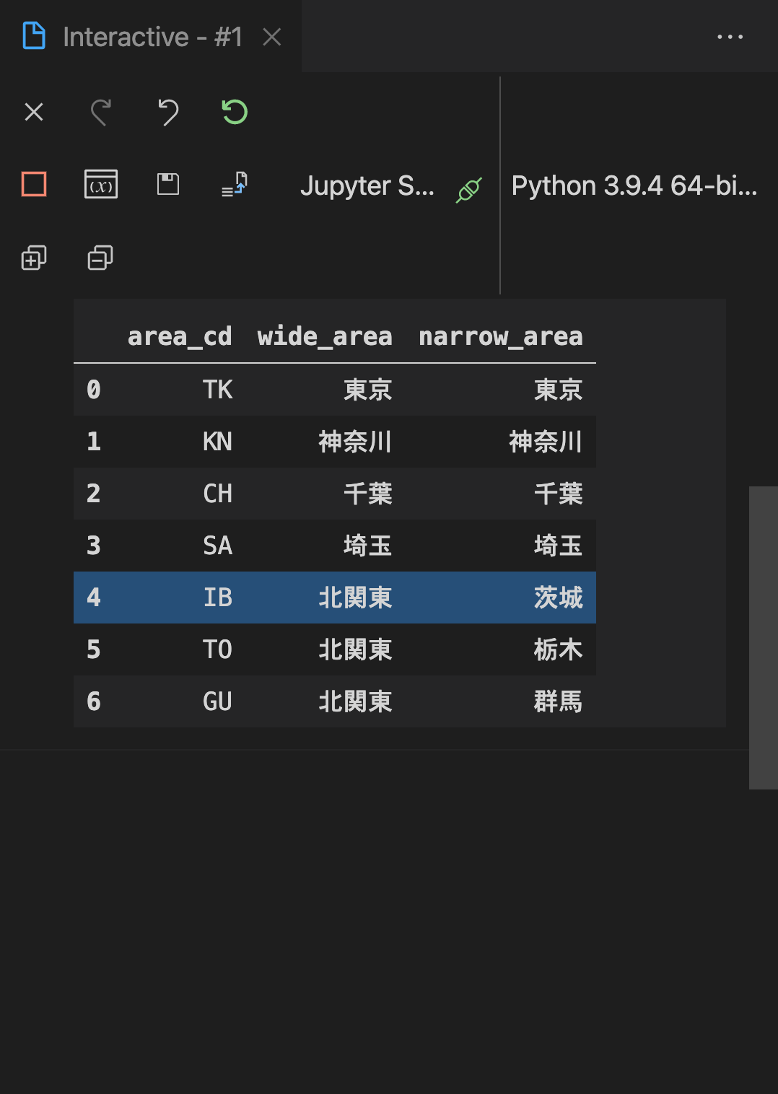Image resolution: width=778 pixels, height=1094 pixels.
Task: Undo the last action
Action: [168, 113]
